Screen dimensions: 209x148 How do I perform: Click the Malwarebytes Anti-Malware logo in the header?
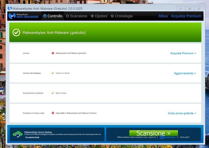click(x=24, y=16)
